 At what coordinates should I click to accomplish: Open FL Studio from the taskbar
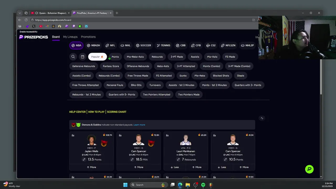211,185
